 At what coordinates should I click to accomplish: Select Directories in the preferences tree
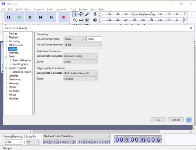click(15, 80)
